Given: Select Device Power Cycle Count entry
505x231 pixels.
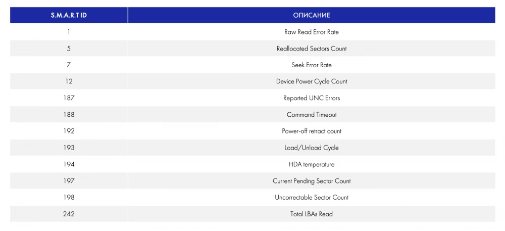Looking at the screenshot, I should (x=311, y=81).
